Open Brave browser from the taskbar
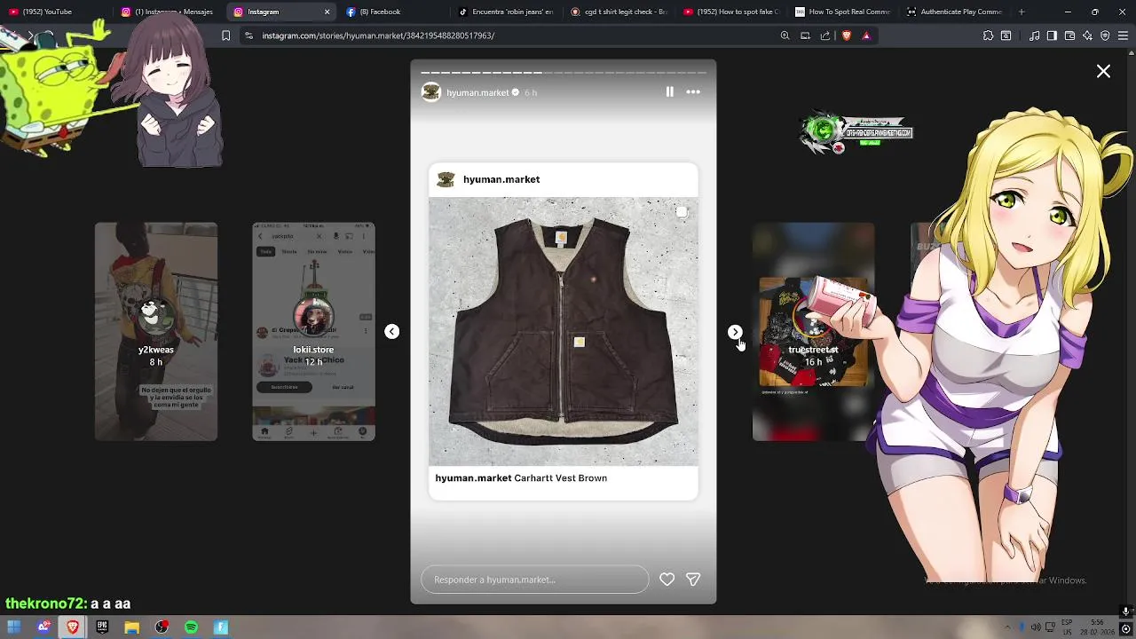 73,627
